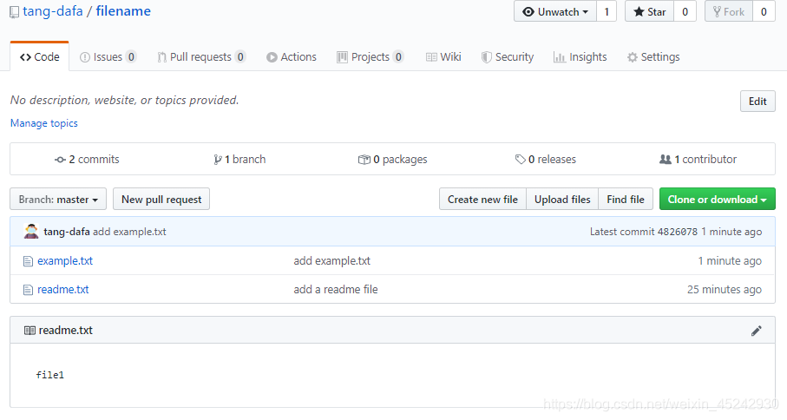This screenshot has width=787, height=420.
Task: Star the repository
Action: click(x=650, y=11)
